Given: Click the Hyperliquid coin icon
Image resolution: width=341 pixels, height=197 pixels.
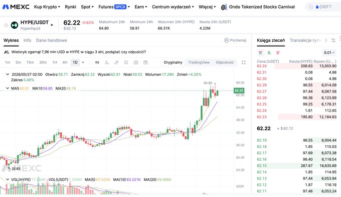Looking at the screenshot, I should 15,25.
